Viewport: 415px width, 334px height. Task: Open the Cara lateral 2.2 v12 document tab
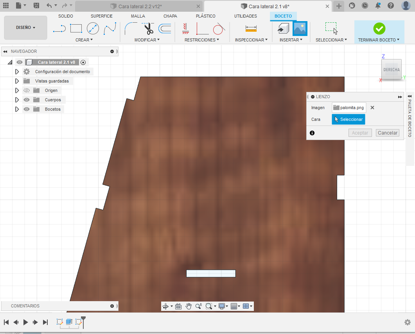pyautogui.click(x=139, y=6)
